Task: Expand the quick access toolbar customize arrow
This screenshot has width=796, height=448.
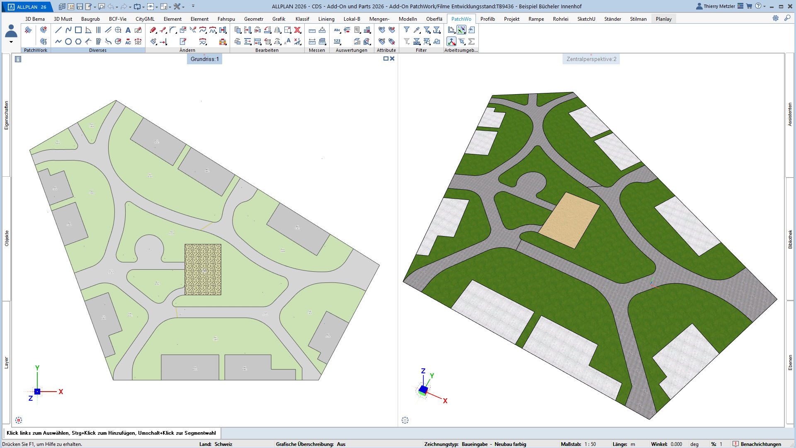Action: (x=193, y=6)
